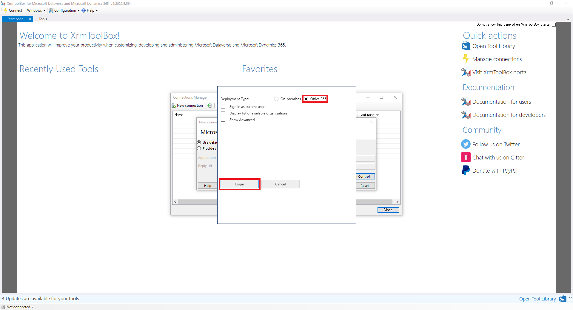Select the 'Provide your own' radio option
The width and height of the screenshot is (573, 310).
click(199, 148)
